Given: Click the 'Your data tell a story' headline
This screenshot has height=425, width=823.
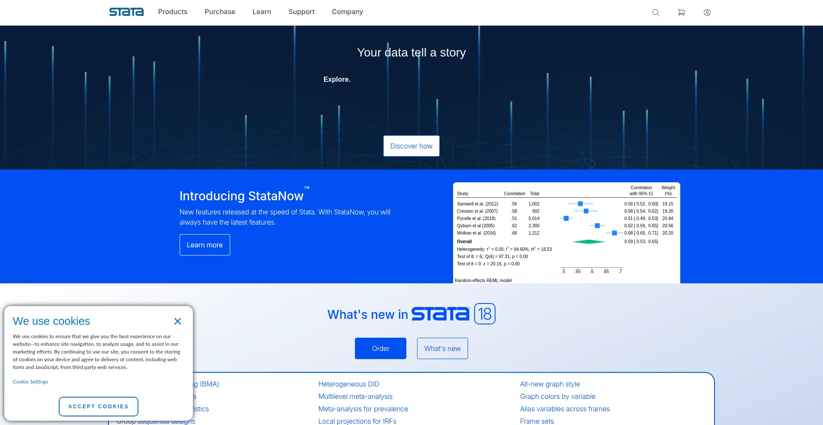Looking at the screenshot, I should click(x=411, y=53).
